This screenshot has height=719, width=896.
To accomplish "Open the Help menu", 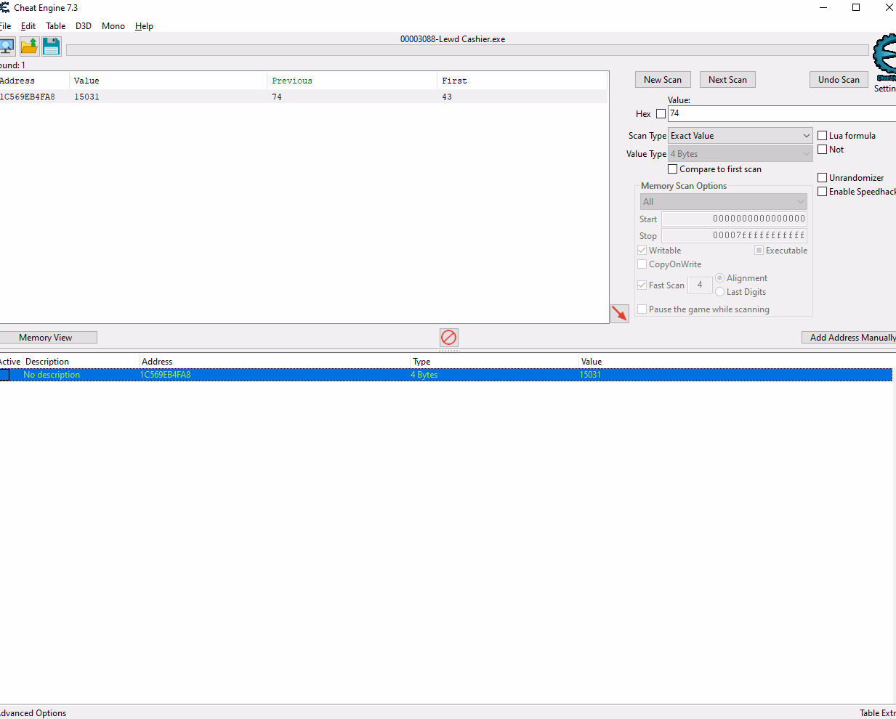I will point(144,26).
